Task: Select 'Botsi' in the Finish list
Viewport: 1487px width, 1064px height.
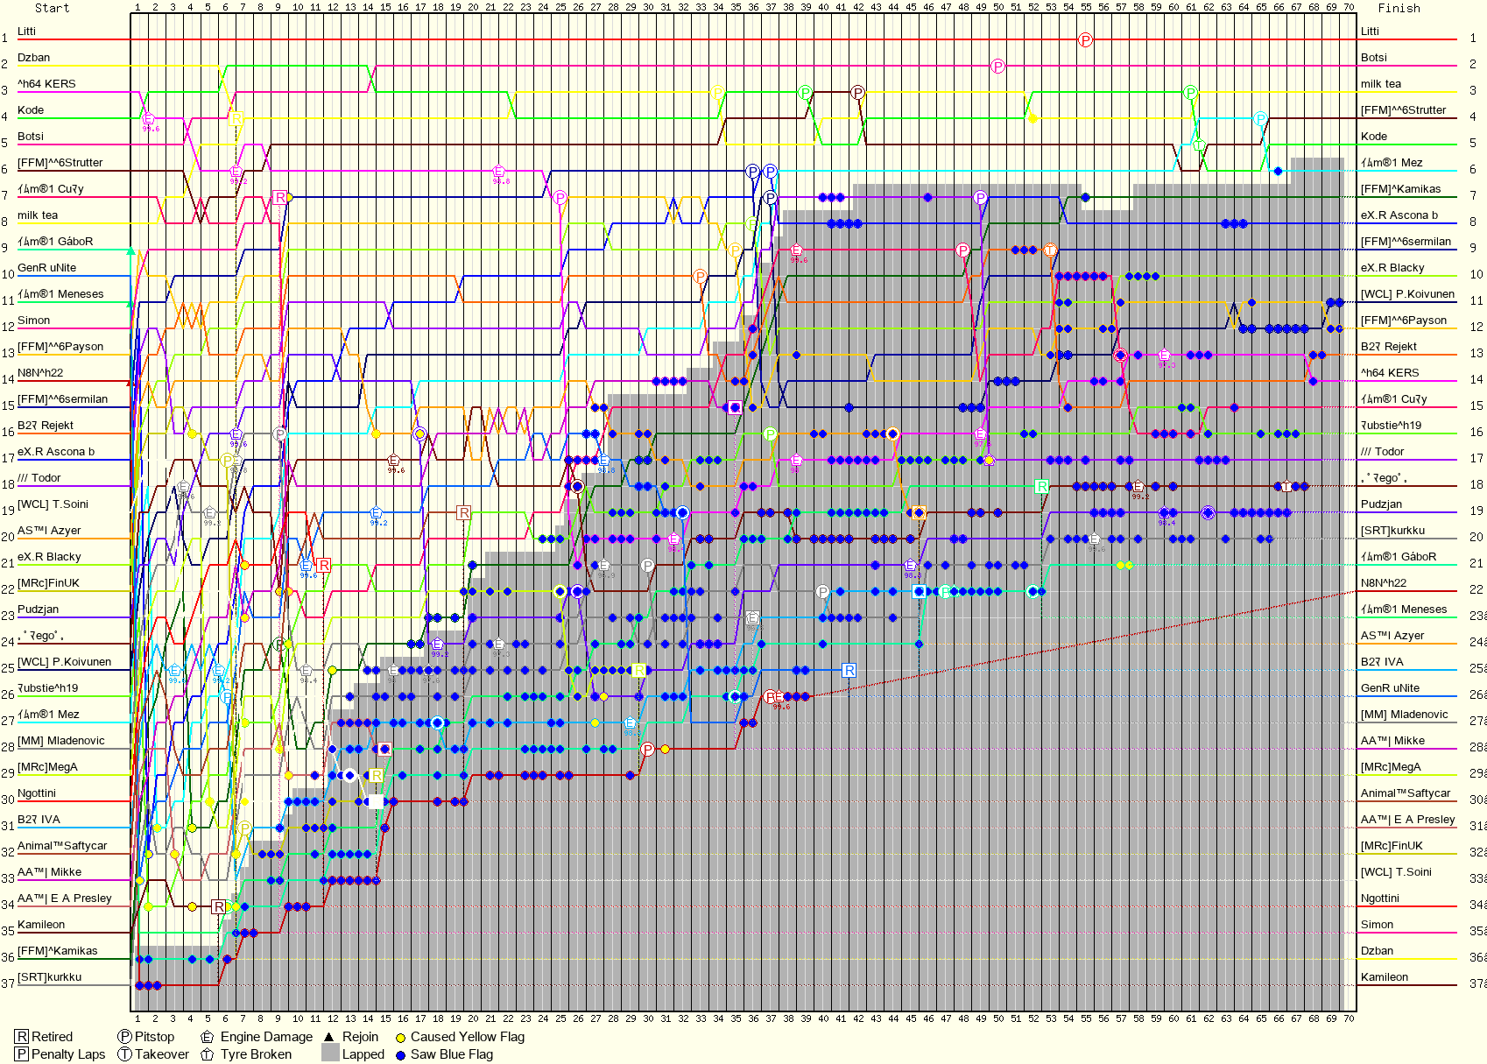Action: tap(1373, 57)
